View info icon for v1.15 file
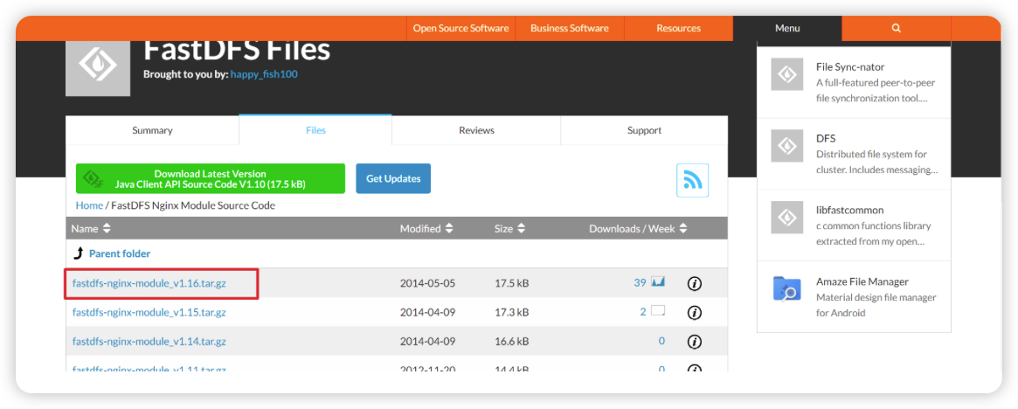Image resolution: width=1018 pixels, height=409 pixels. pos(695,313)
